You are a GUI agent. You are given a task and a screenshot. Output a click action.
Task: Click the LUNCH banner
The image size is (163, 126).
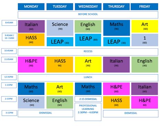pyautogui.click(x=88, y=78)
